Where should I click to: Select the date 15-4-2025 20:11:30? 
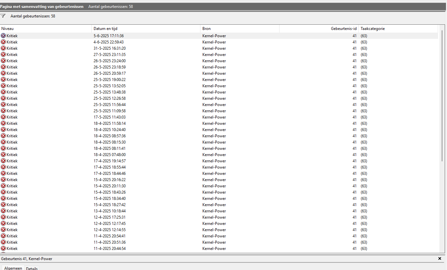[109, 186]
